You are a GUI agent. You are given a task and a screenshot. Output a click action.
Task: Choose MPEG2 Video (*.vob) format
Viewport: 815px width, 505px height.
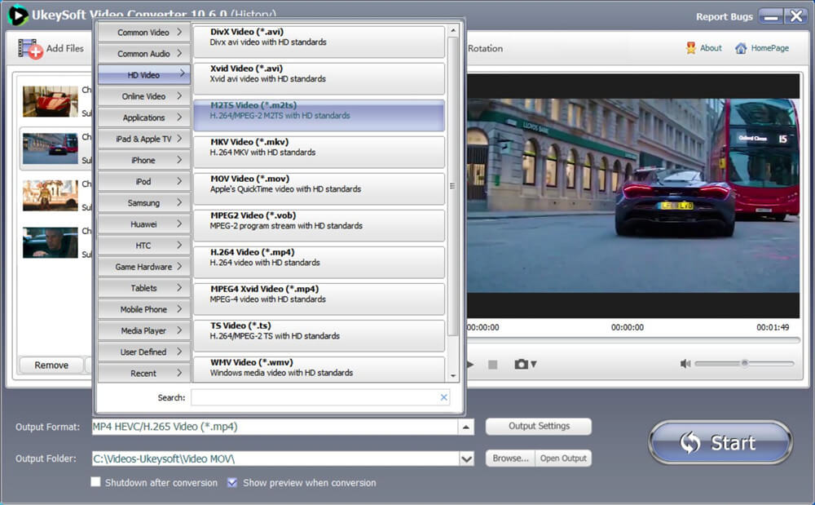pos(319,225)
